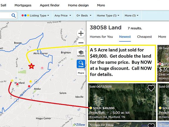Zoom out on the map
This screenshot has width=169, height=127.
tap(81, 43)
